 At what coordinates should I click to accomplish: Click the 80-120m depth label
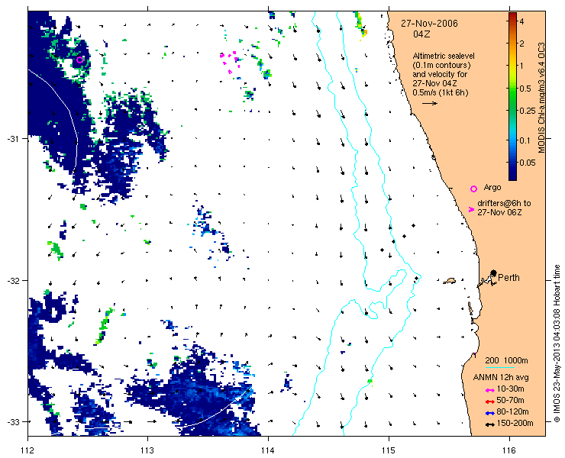[x=513, y=411]
